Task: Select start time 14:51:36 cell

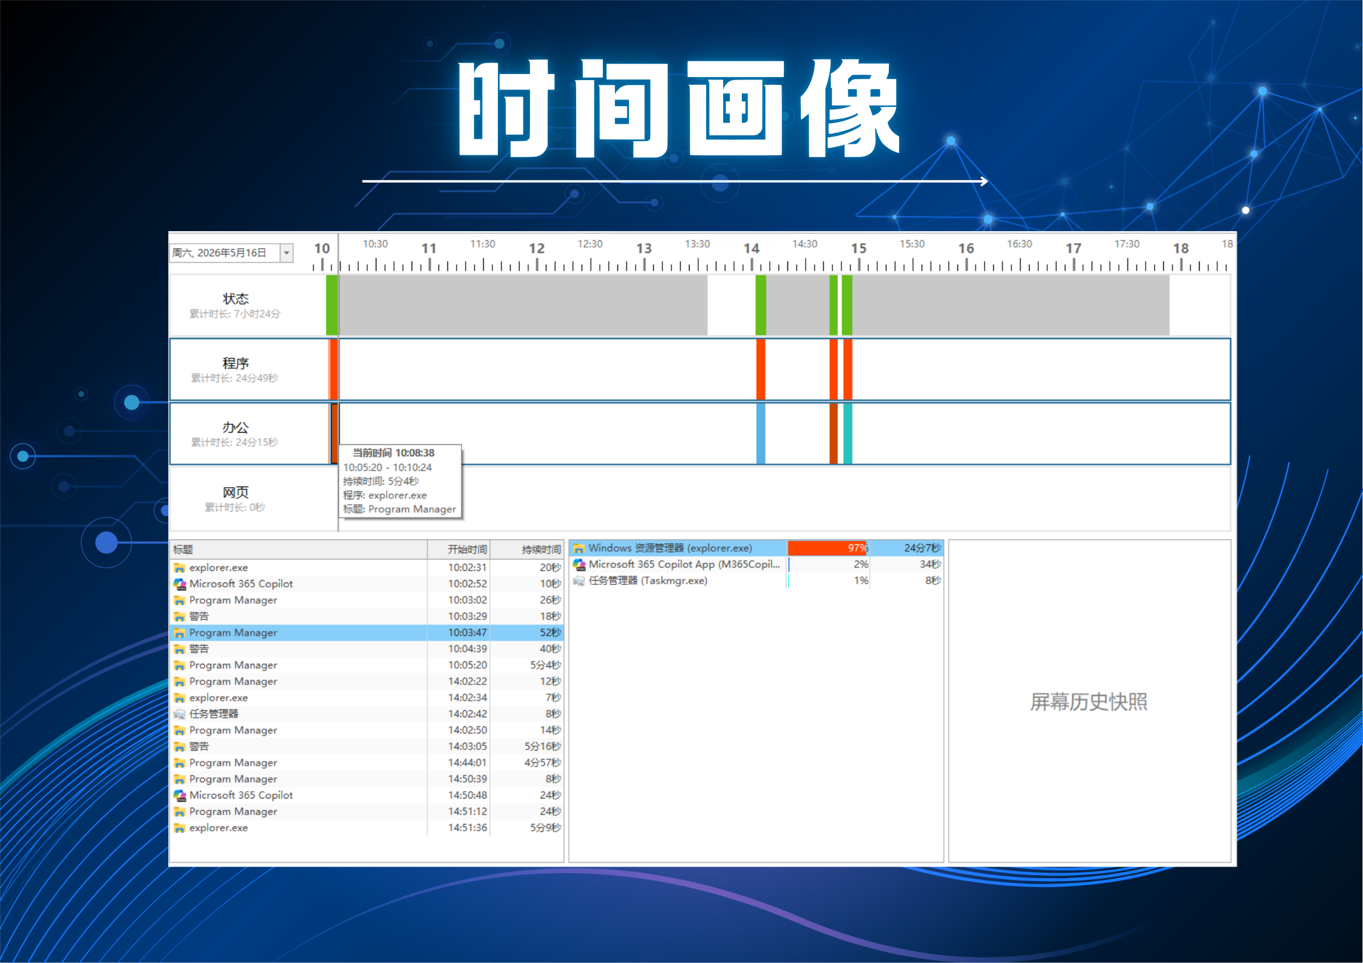Action: (x=459, y=828)
